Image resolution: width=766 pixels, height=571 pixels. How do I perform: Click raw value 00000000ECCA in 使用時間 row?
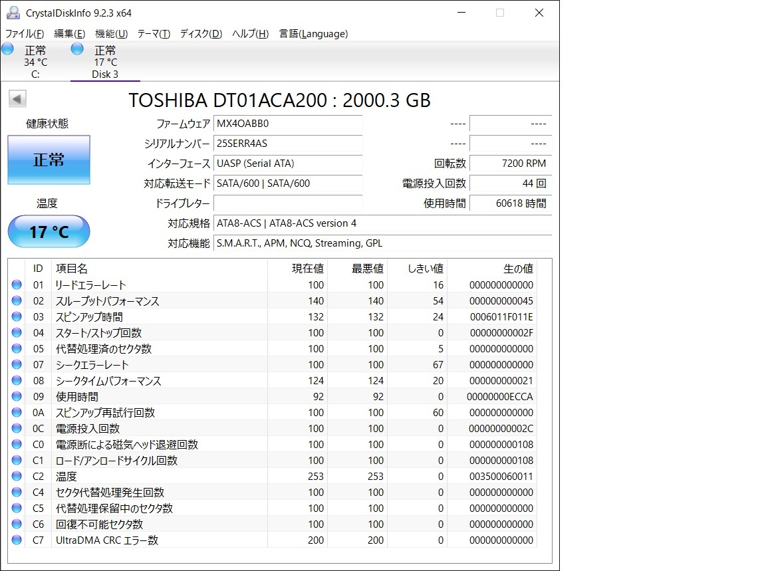(x=500, y=397)
